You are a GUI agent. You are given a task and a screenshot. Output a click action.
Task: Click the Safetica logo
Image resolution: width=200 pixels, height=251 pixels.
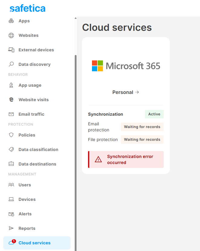coord(27,8)
